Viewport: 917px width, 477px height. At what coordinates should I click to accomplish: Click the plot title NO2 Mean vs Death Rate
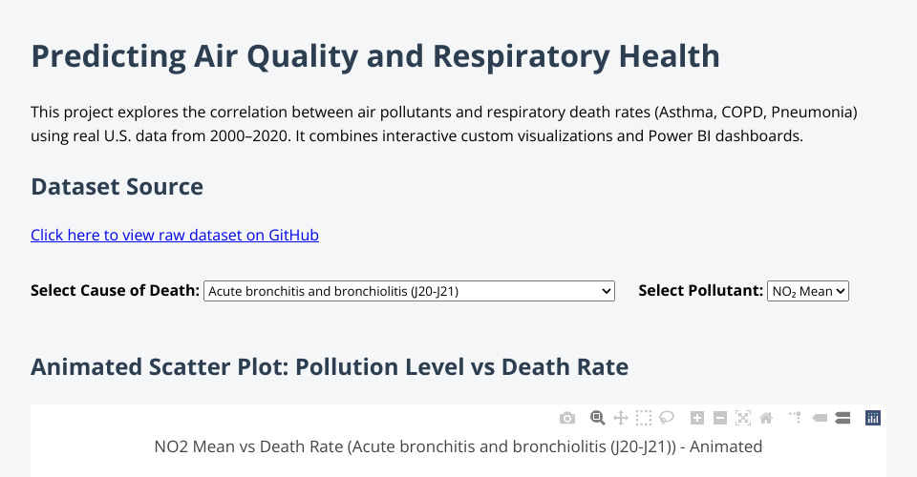[x=458, y=446]
